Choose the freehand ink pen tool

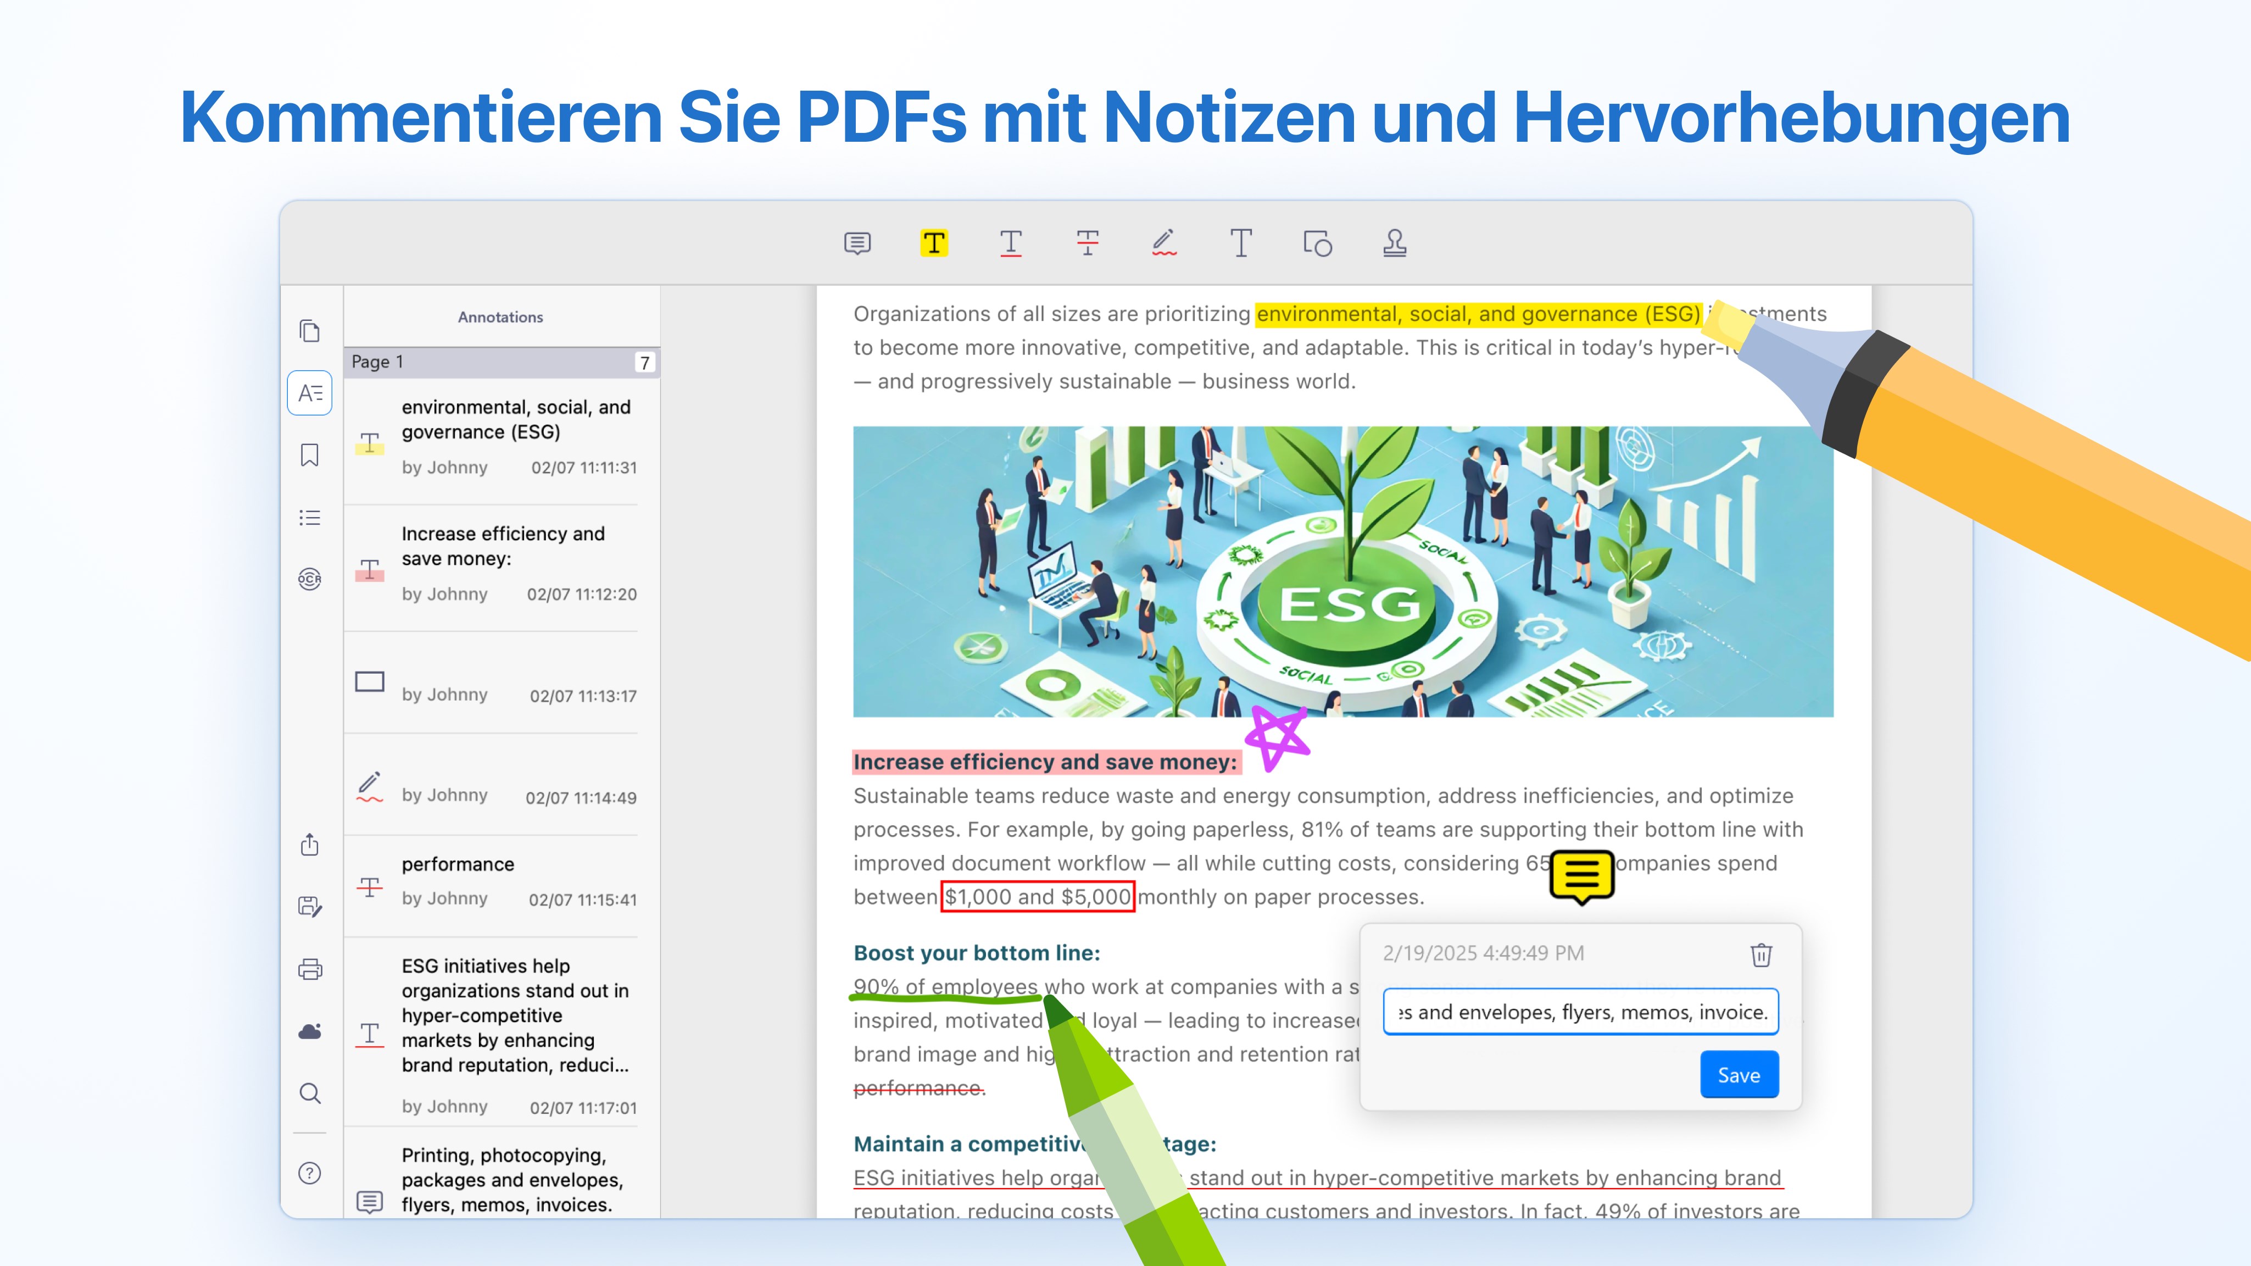pos(1164,243)
